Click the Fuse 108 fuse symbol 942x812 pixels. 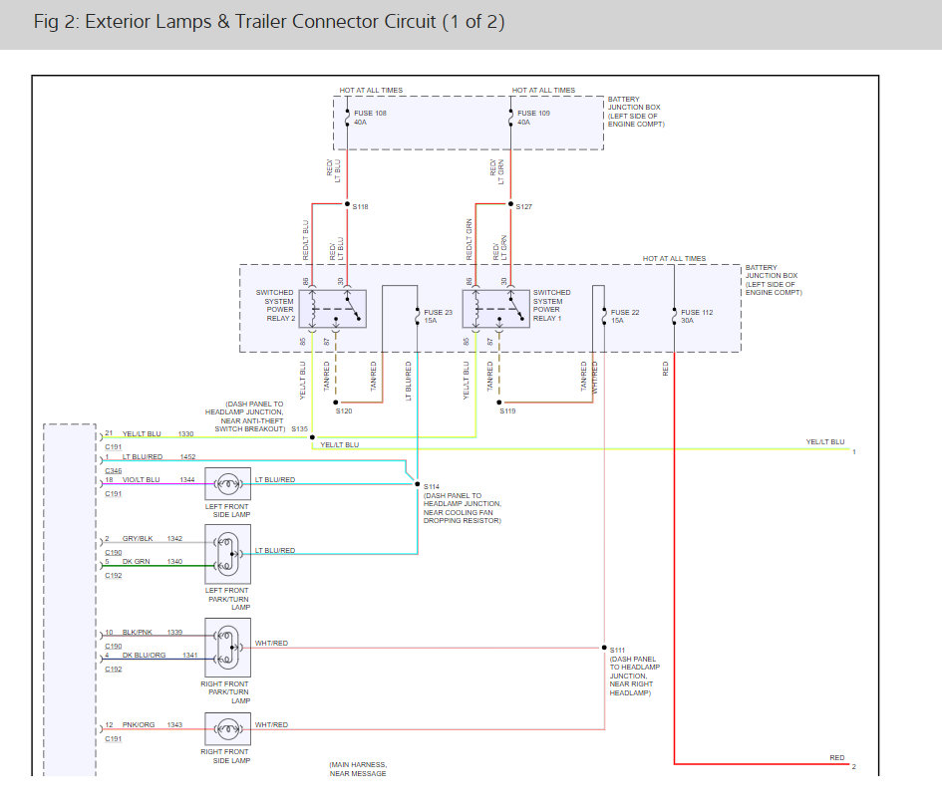[x=347, y=119]
